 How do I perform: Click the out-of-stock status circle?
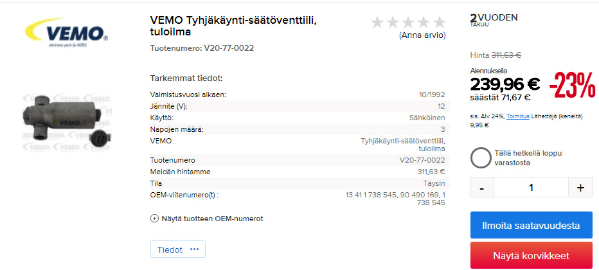[x=481, y=158]
